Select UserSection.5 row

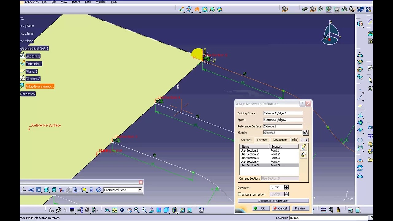tap(269, 165)
